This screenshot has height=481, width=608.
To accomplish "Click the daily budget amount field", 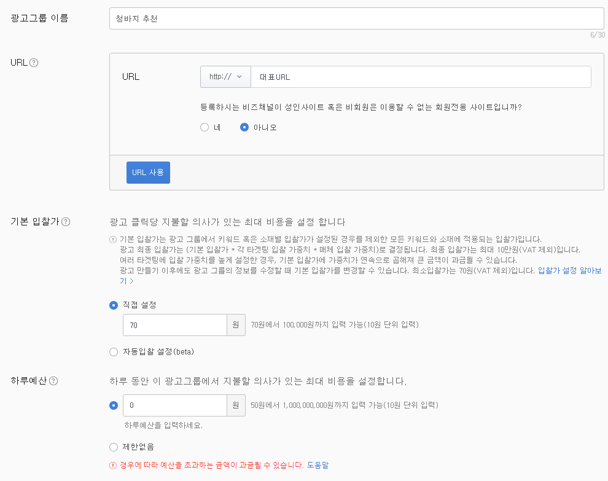I will pyautogui.click(x=175, y=405).
